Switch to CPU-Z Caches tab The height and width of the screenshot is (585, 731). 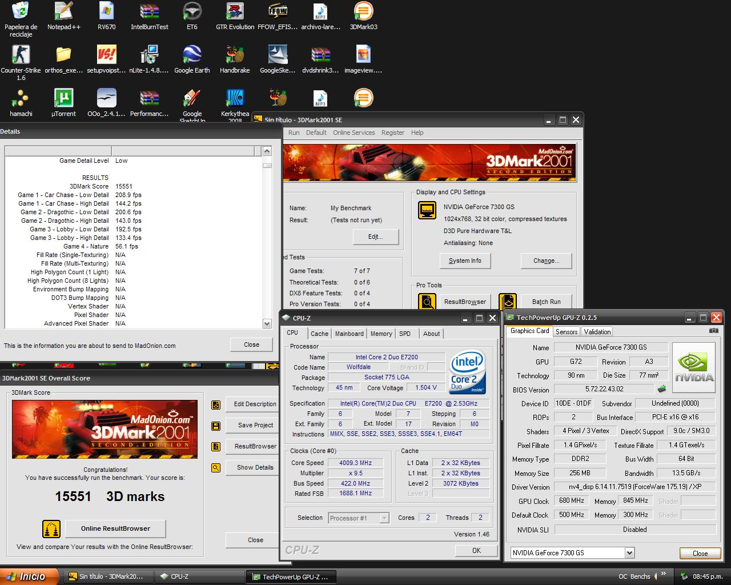tap(319, 334)
